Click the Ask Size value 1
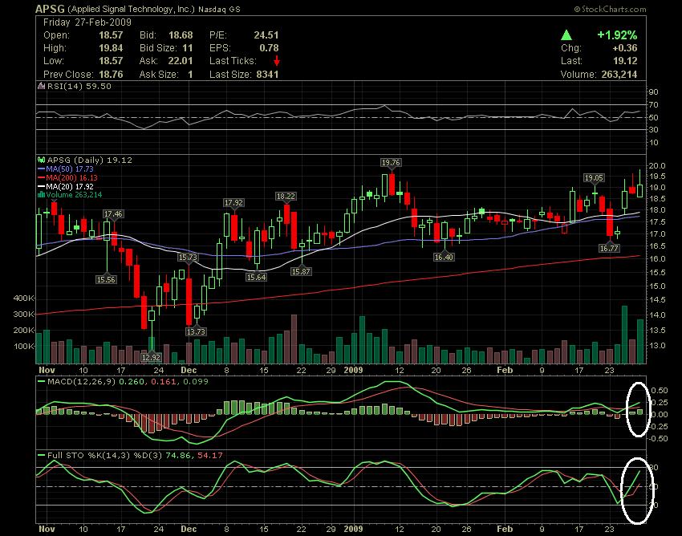Viewport: 682px width, 536px height. pos(190,75)
